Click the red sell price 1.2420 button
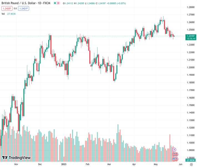This screenshot has height=167, width=197. 6,8
